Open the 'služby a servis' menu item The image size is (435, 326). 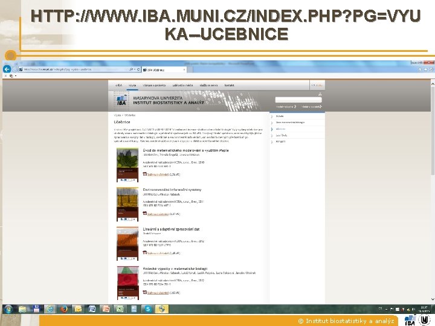click(208, 85)
